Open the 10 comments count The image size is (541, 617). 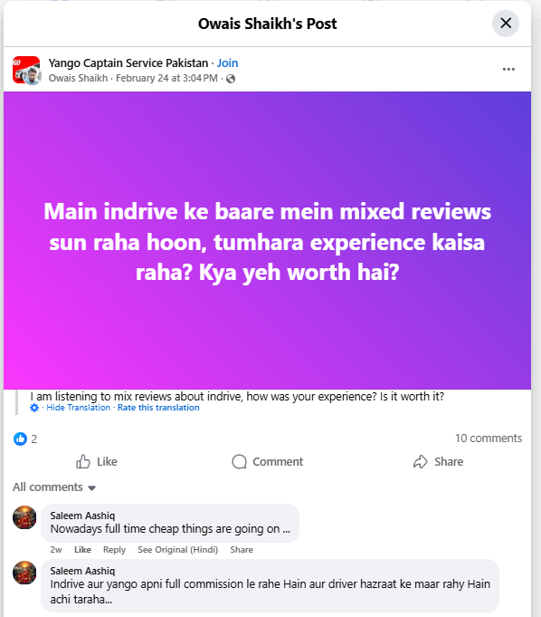[x=489, y=439]
